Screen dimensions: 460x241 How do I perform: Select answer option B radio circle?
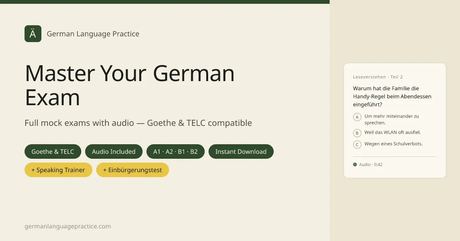coord(357,133)
